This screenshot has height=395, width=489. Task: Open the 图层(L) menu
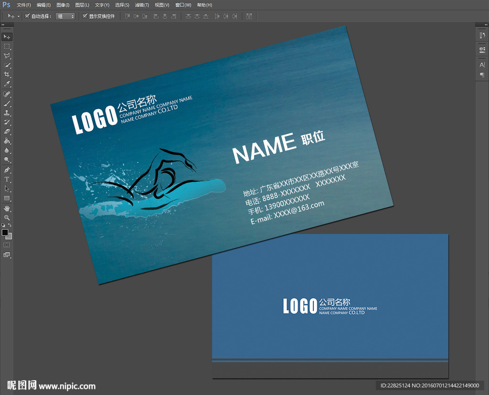pos(82,5)
